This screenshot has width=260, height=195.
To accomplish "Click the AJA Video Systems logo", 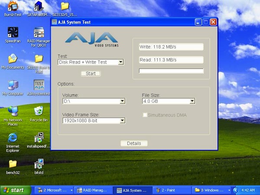I will pos(92,39).
